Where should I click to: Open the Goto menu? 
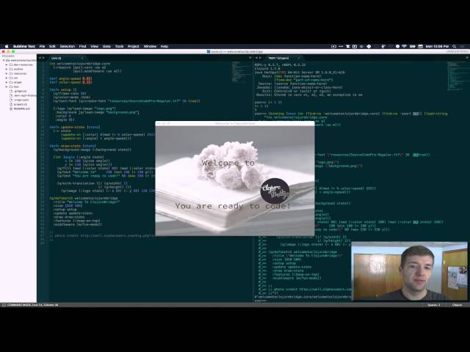[106, 46]
